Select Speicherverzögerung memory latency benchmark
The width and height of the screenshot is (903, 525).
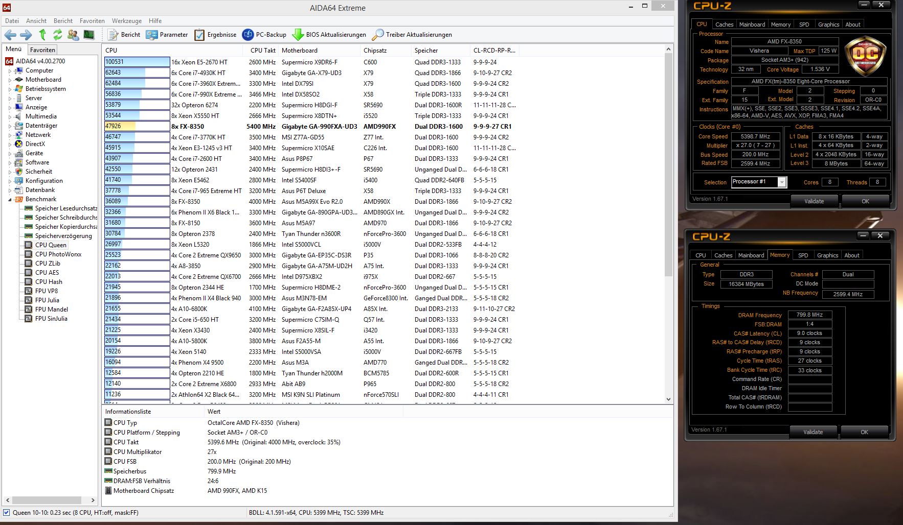[x=63, y=235]
